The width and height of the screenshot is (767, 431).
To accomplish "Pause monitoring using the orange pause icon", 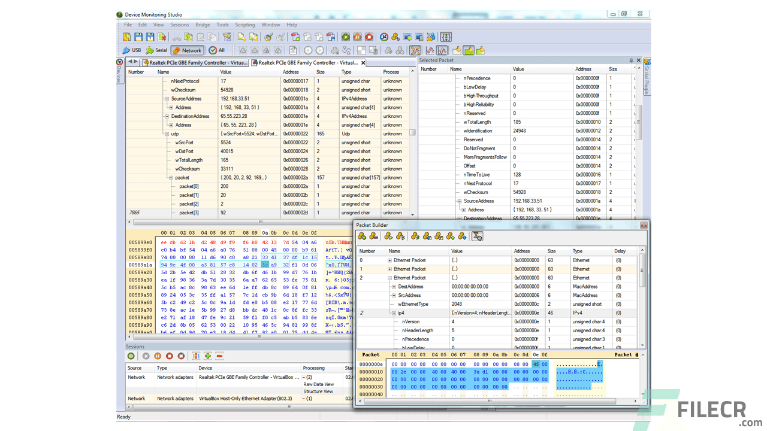I will click(157, 356).
